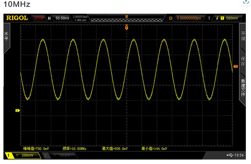
Task: Click the 新建文件 new file button
Action: point(243,88)
